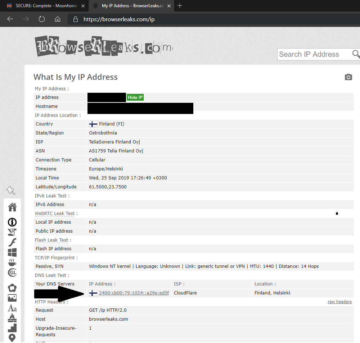Click the browser home button
Screen dimensions: 360x343
[58, 19]
